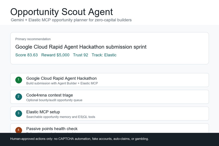Click the Gemini + Elastic MCP subtitle

click(x=71, y=20)
